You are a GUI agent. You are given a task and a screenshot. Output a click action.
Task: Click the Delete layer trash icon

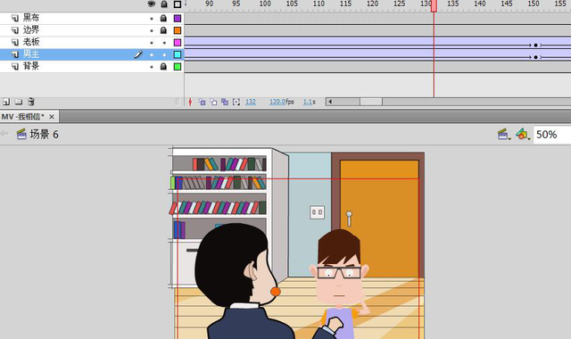[x=31, y=102]
